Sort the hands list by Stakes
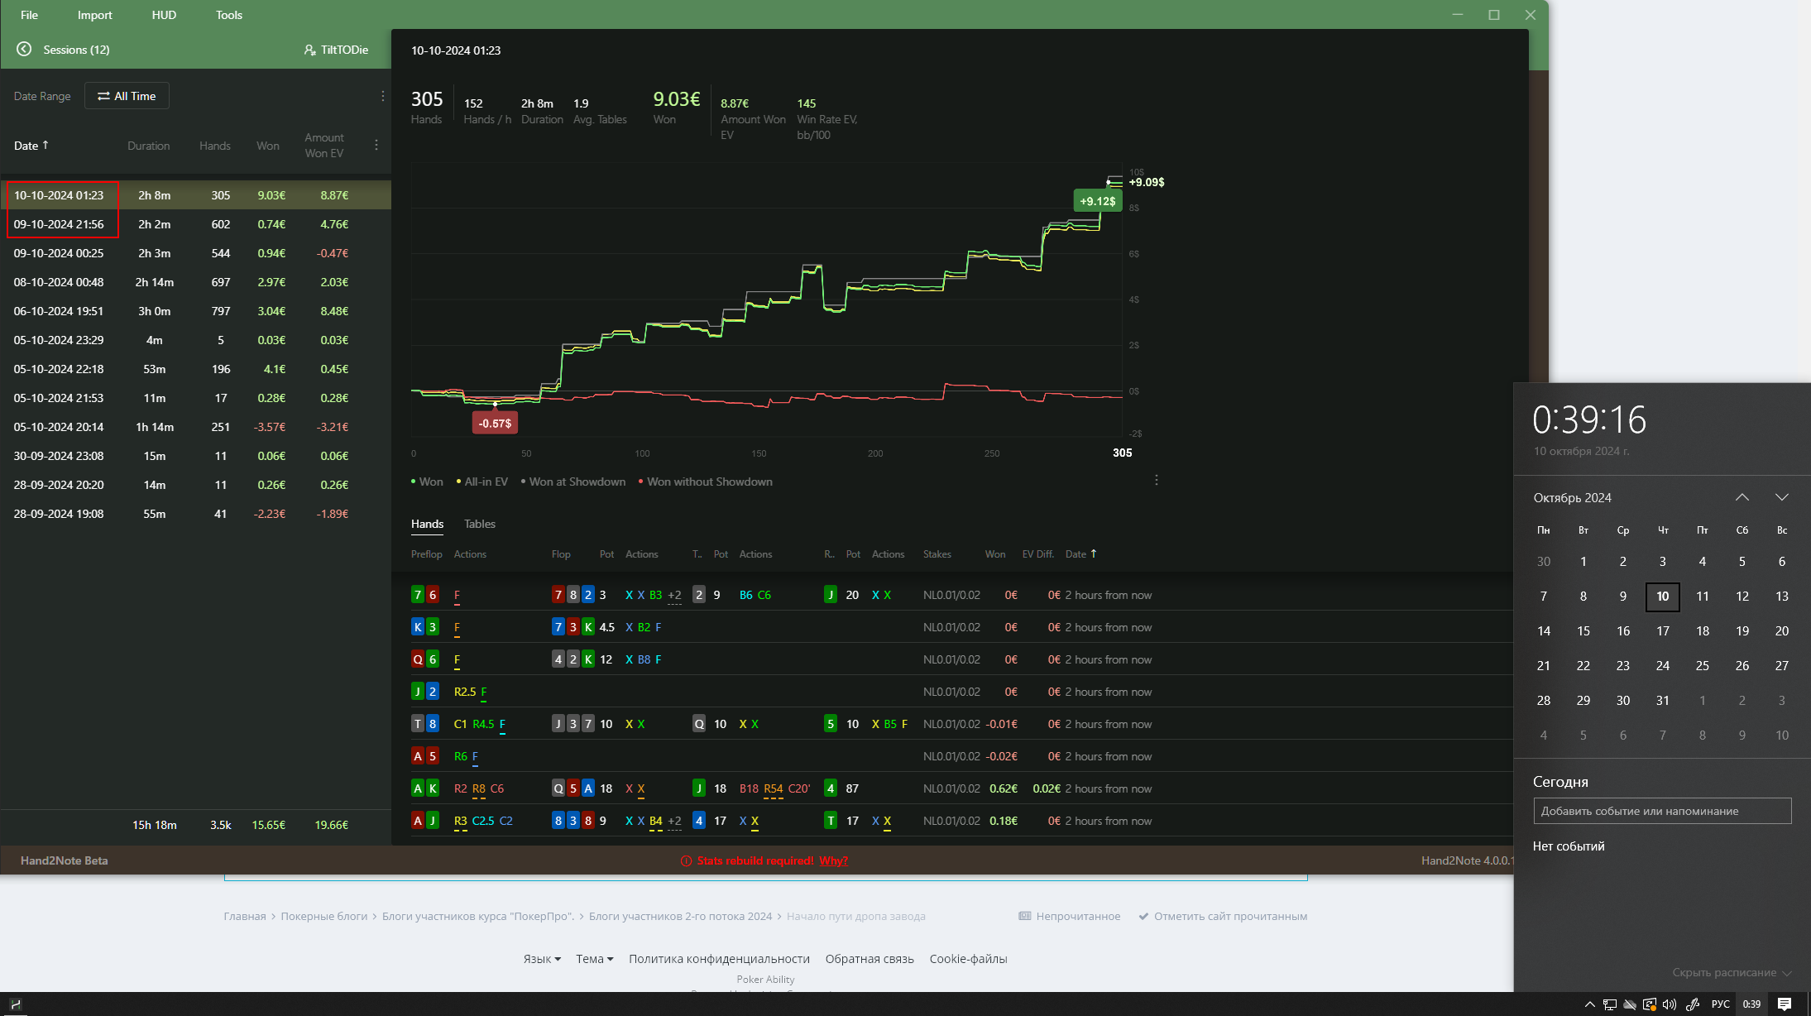The image size is (1811, 1016). pos(937,554)
